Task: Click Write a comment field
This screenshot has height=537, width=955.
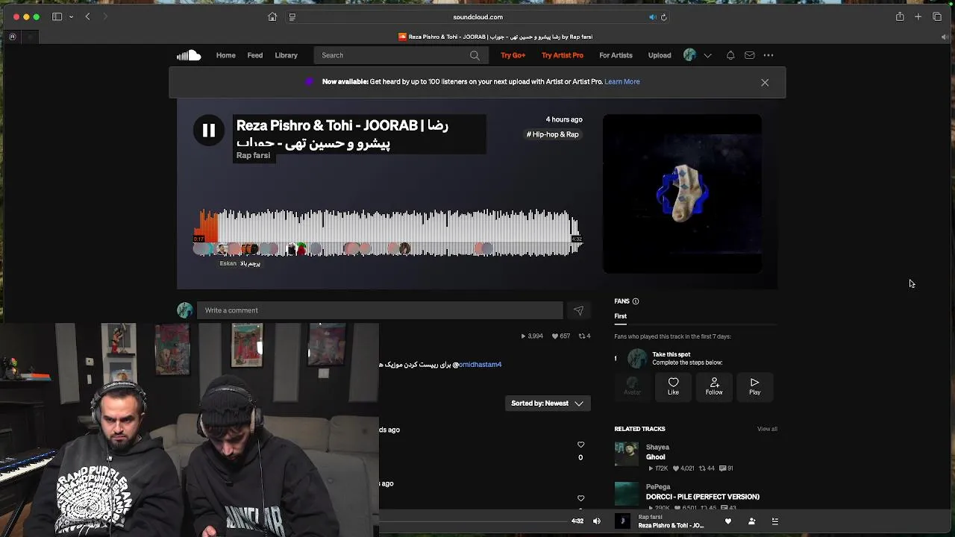Action: point(380,310)
